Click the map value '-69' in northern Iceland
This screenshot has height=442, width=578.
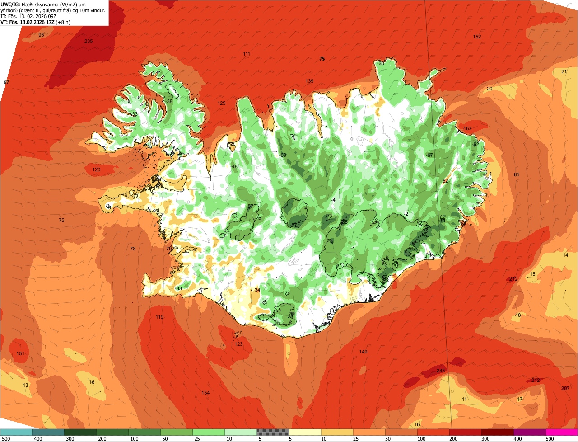point(283,155)
